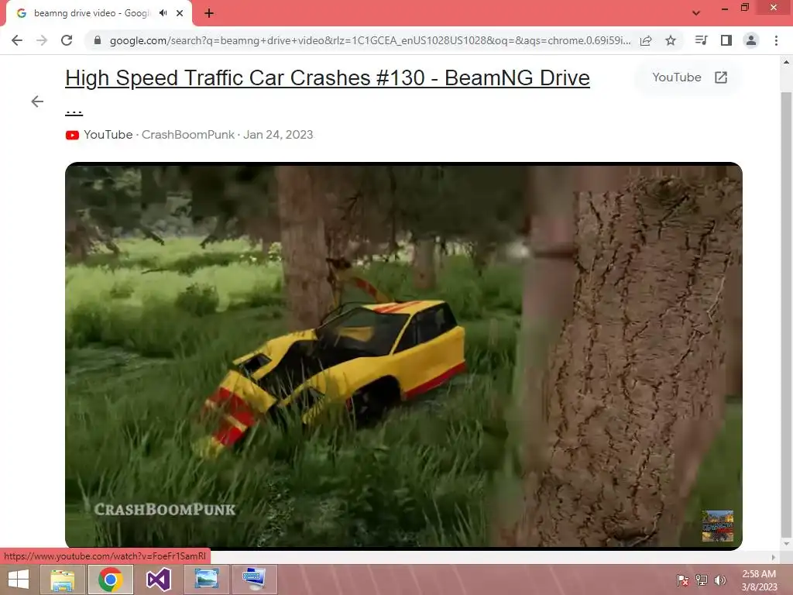Image resolution: width=793 pixels, height=595 pixels.
Task: Open Chrome's three-dot menu
Action: pyautogui.click(x=776, y=40)
